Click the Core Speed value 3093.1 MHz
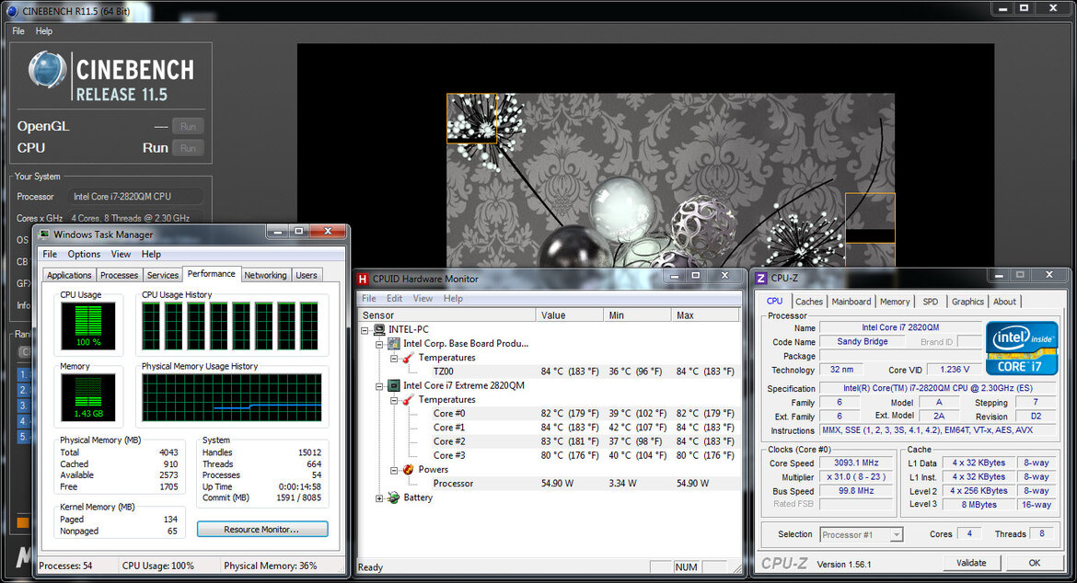The image size is (1077, 583). click(x=856, y=463)
